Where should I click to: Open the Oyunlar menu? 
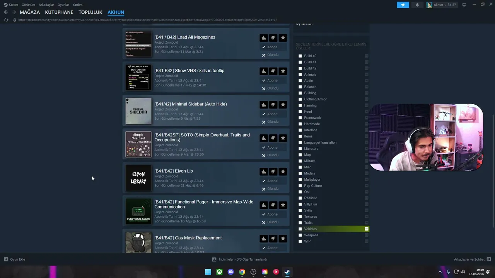[63, 5]
